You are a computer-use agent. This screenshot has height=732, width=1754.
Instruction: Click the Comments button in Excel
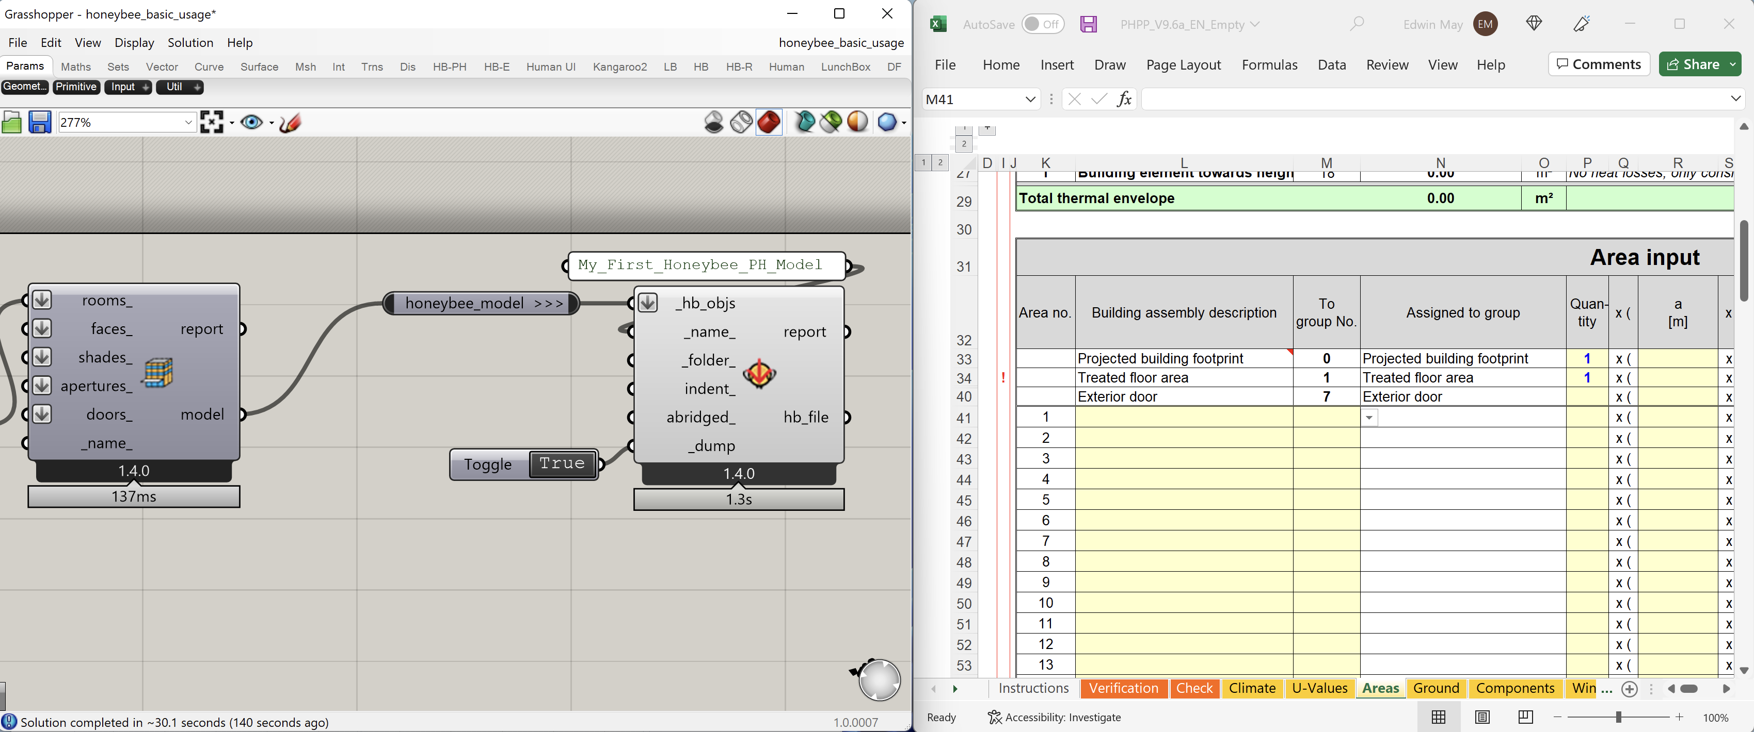pos(1599,64)
